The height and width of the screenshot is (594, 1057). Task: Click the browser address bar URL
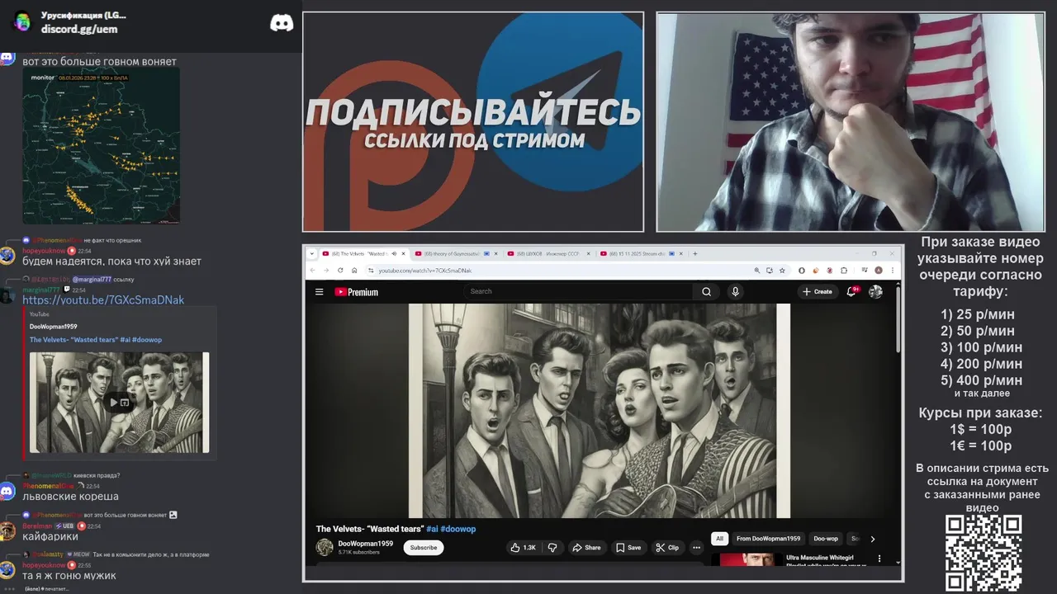425,270
